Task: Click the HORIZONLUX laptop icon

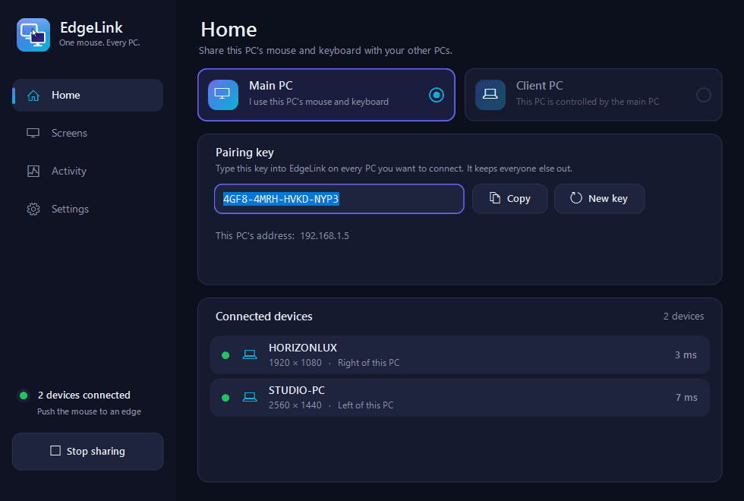Action: click(x=250, y=354)
